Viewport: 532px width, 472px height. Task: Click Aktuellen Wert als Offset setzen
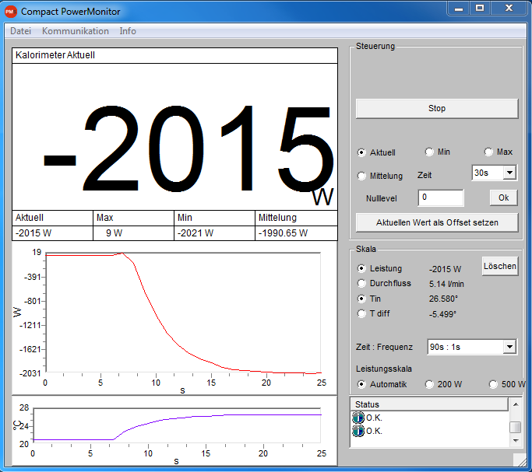click(436, 222)
